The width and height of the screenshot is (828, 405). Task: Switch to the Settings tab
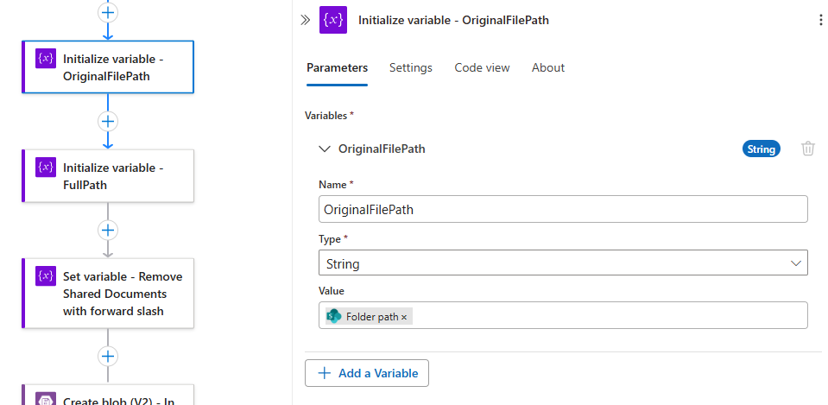(411, 67)
